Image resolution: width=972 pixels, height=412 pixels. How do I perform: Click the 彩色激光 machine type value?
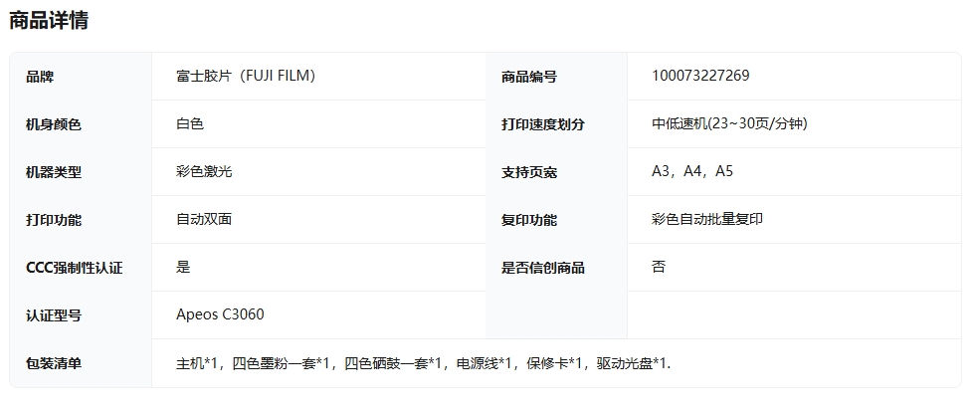point(204,171)
